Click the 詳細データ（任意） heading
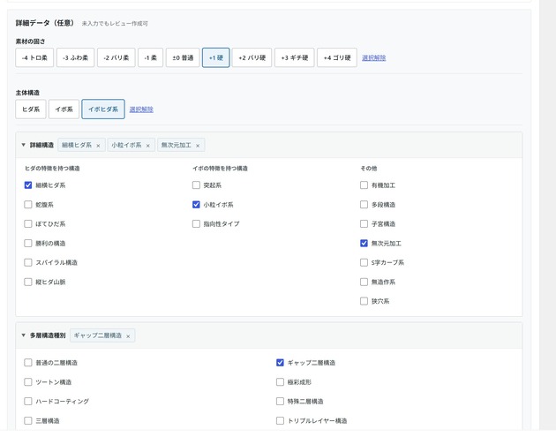This screenshot has width=556, height=437. click(x=45, y=23)
